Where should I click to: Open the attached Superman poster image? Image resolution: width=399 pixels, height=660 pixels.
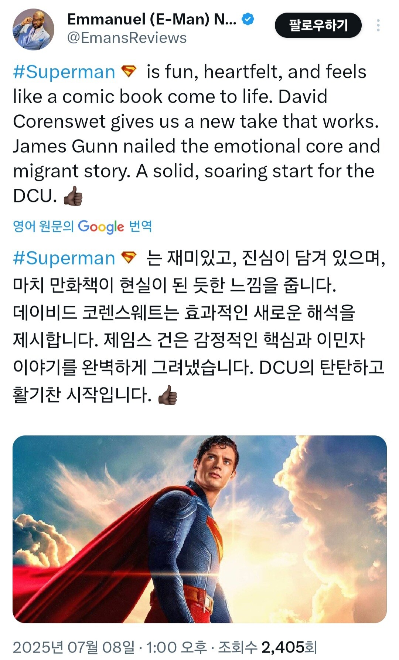coord(199,529)
